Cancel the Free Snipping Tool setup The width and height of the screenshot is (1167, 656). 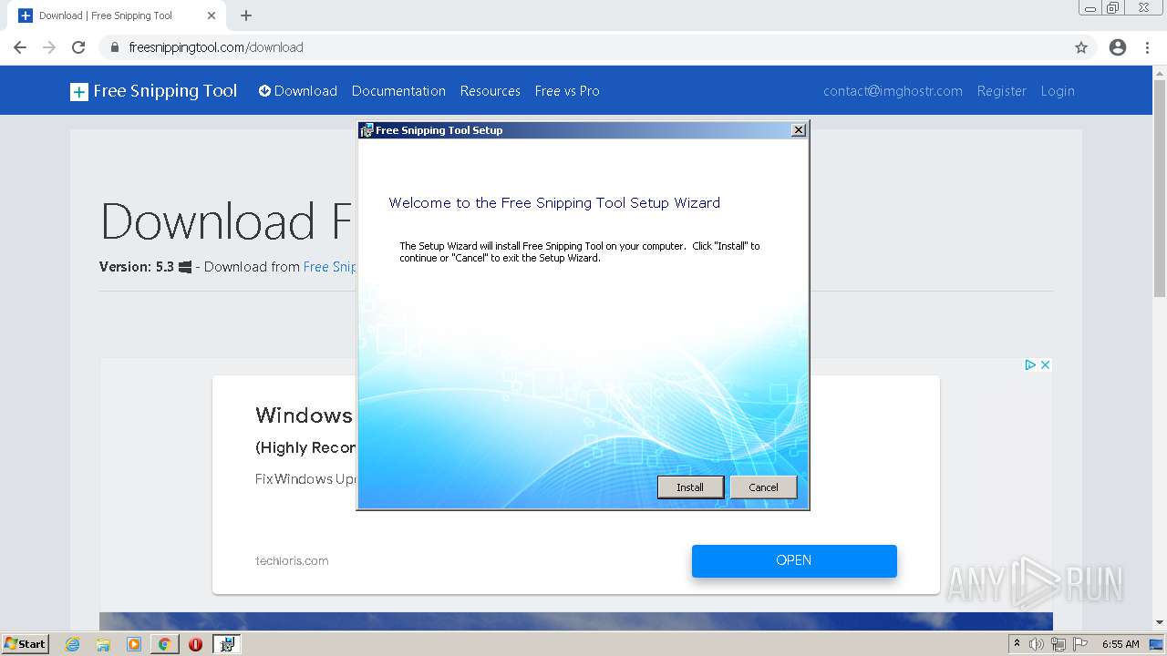[763, 487]
